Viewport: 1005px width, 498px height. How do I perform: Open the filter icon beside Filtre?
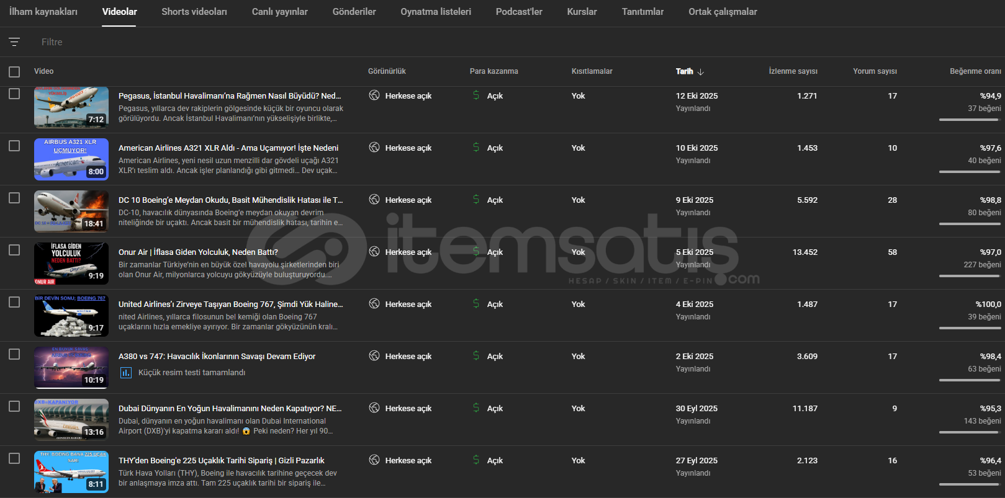click(14, 42)
